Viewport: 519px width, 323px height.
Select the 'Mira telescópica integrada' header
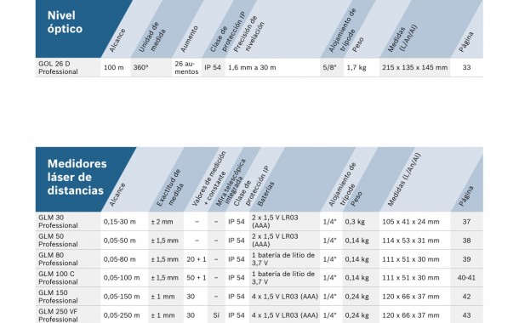coord(231,183)
